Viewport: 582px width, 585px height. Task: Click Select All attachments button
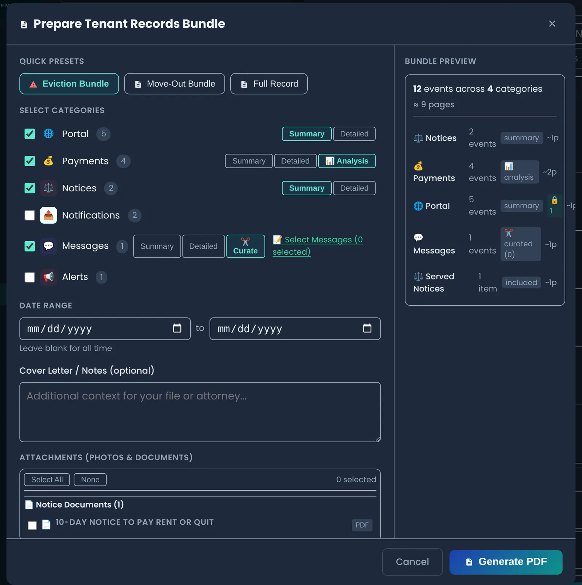tap(47, 479)
